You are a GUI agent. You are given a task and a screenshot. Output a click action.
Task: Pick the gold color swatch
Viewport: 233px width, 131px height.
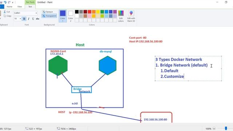(x=94, y=16)
